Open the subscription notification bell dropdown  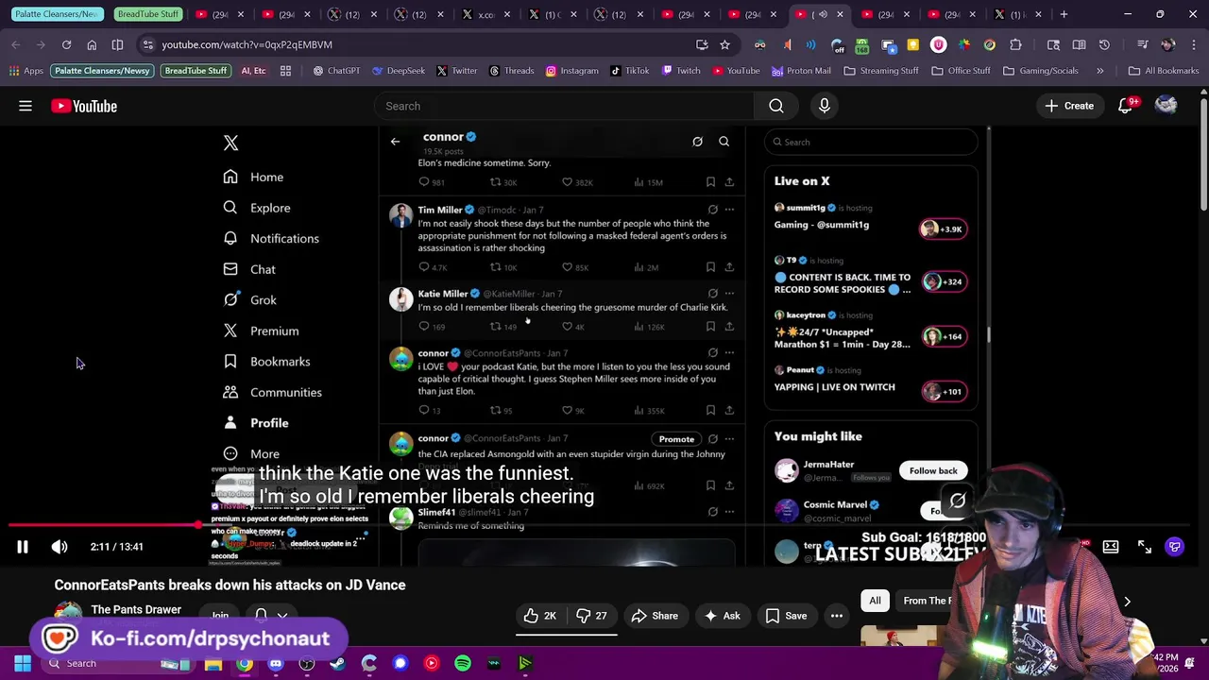coord(271,616)
